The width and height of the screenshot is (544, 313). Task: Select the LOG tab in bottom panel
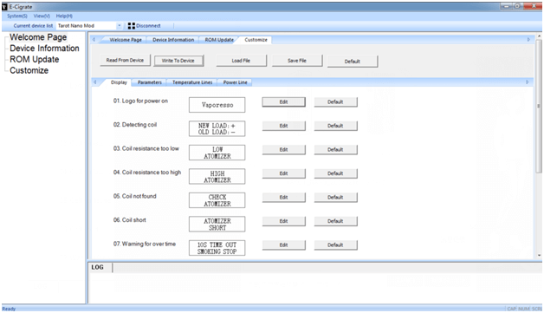98,267
